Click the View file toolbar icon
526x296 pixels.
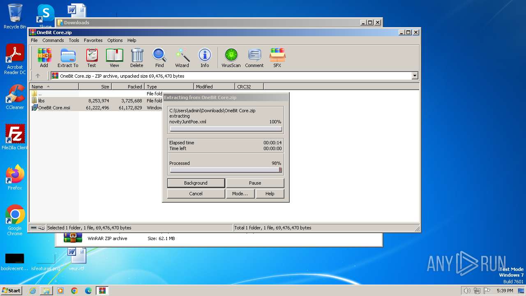pos(114,58)
